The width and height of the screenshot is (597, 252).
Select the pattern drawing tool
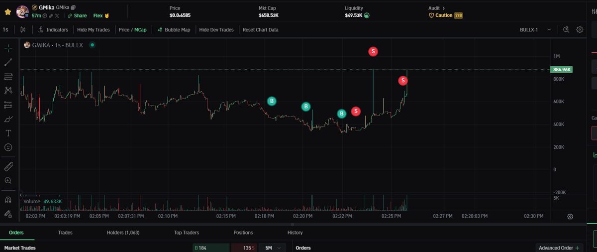tap(8, 90)
